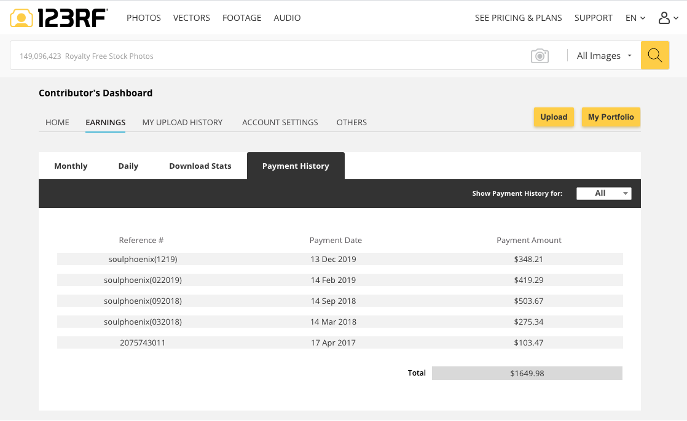Select reference 2075743011
687x421 pixels.
(143, 342)
